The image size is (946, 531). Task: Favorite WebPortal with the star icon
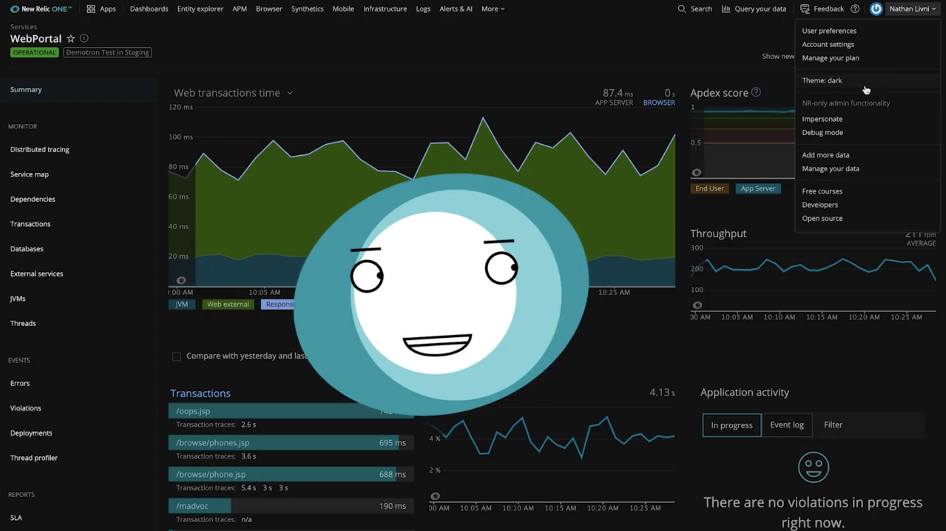coord(70,38)
